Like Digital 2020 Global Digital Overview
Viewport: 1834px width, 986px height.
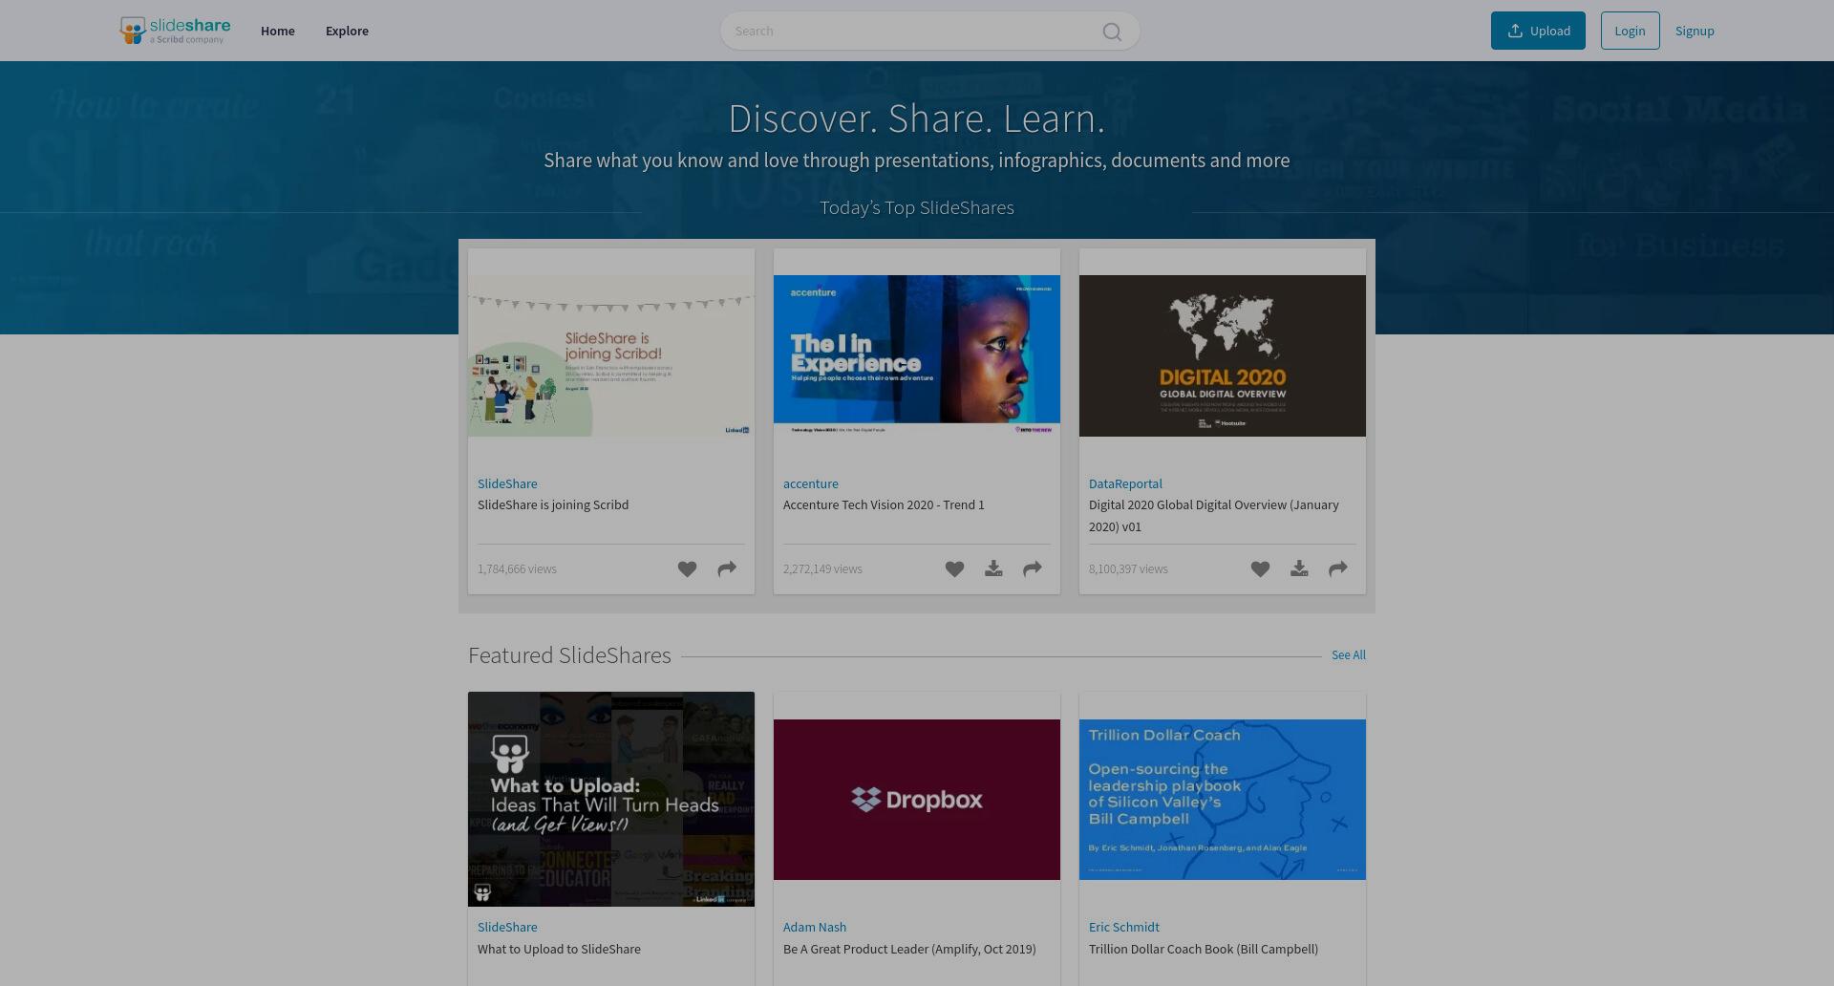point(1260,569)
